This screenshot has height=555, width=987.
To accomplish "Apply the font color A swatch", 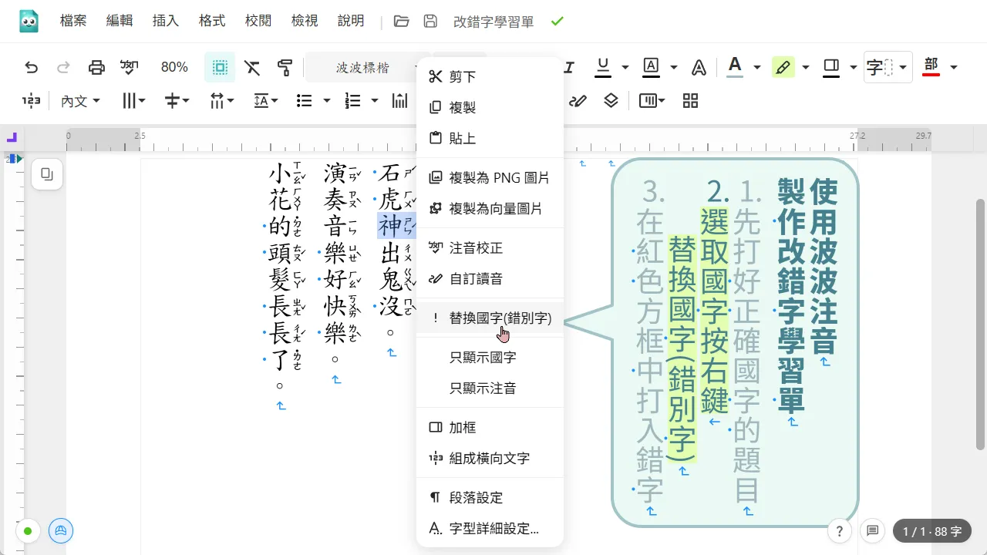I will point(736,67).
